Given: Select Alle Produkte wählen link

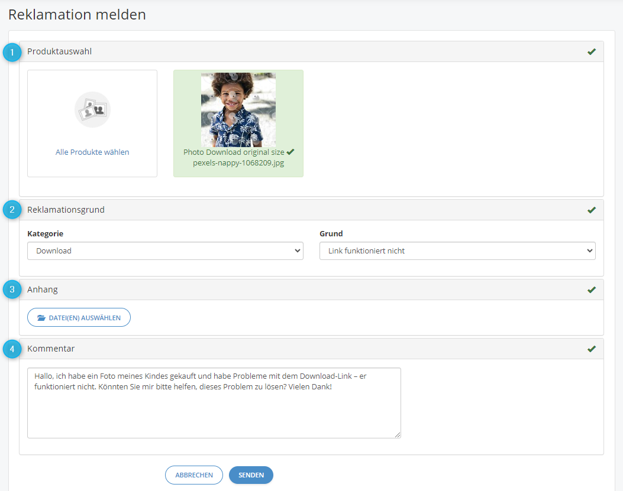Looking at the screenshot, I should tap(92, 152).
